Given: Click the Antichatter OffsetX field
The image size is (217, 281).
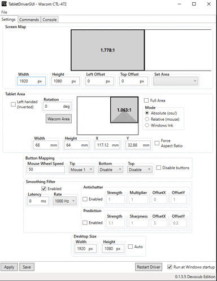Looking at the screenshot, I should 159,199.
